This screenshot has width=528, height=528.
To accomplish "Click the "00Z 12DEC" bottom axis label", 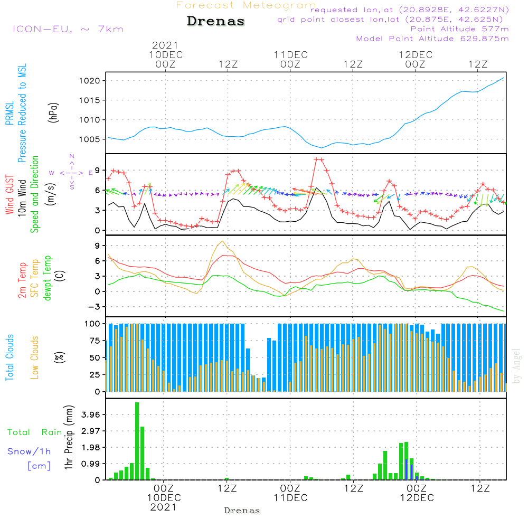I will click(417, 493).
